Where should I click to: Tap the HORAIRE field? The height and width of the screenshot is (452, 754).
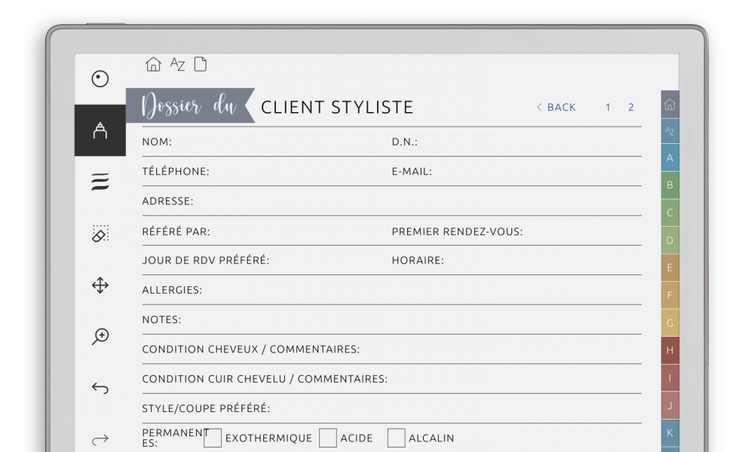516,261
